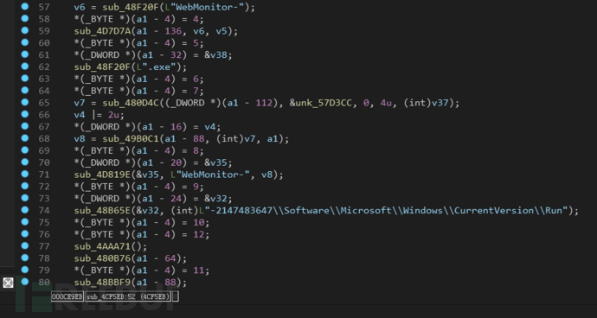Viewport: 597px width, 318px height.
Task: Toggle the breakpoint dot on line 65
Action: click(x=25, y=102)
